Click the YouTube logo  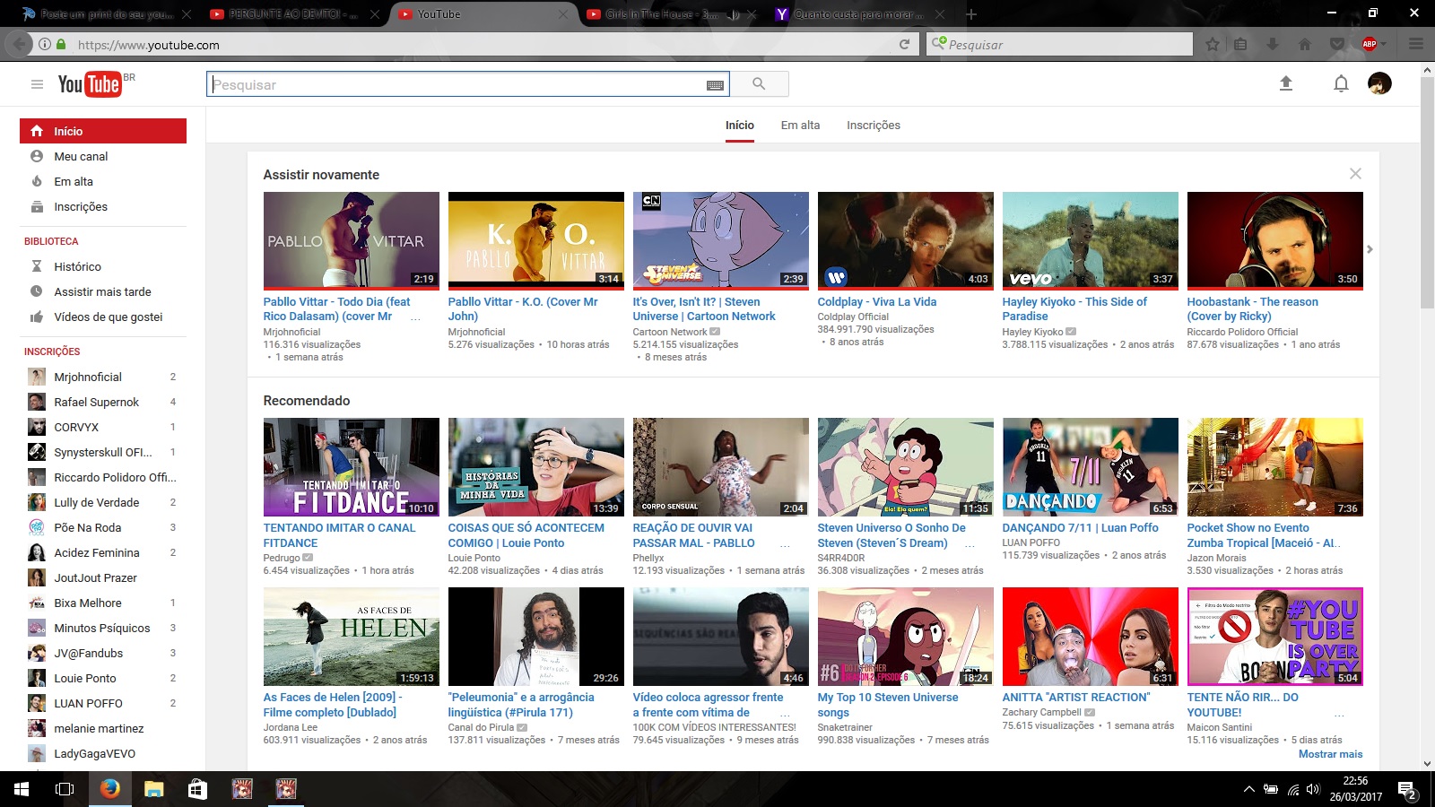(x=90, y=83)
